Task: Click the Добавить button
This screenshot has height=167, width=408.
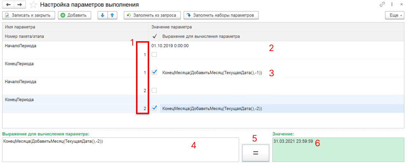Action: [74, 15]
